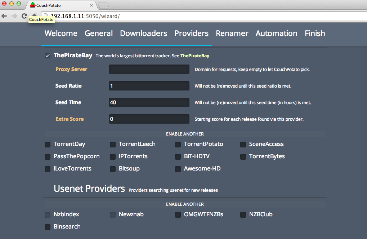Enable the TorrentBytes provider
This screenshot has height=239, width=367.
[243, 156]
